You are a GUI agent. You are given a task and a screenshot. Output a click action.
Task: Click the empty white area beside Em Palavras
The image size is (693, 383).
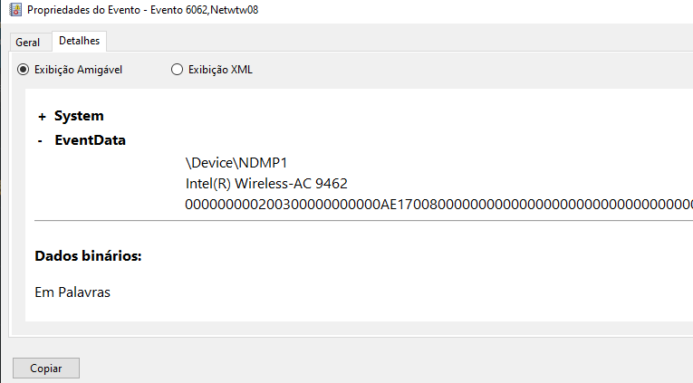coord(398,292)
